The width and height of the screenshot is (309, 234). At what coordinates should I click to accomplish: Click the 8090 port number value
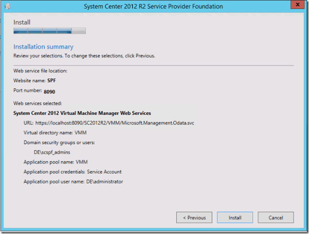click(x=51, y=91)
